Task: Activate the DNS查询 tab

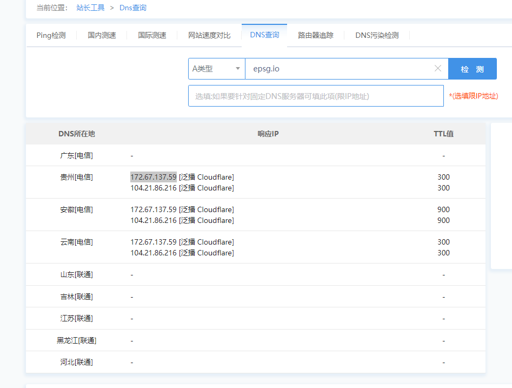Action: pyautogui.click(x=264, y=33)
